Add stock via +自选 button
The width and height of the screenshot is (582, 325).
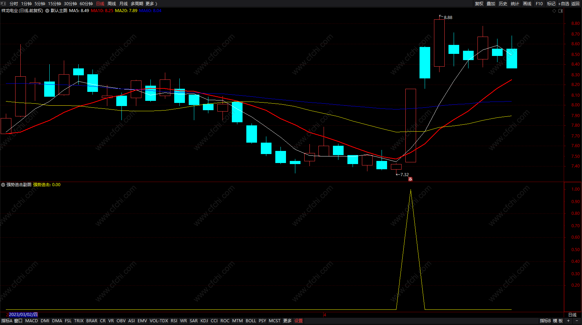tap(564, 3)
